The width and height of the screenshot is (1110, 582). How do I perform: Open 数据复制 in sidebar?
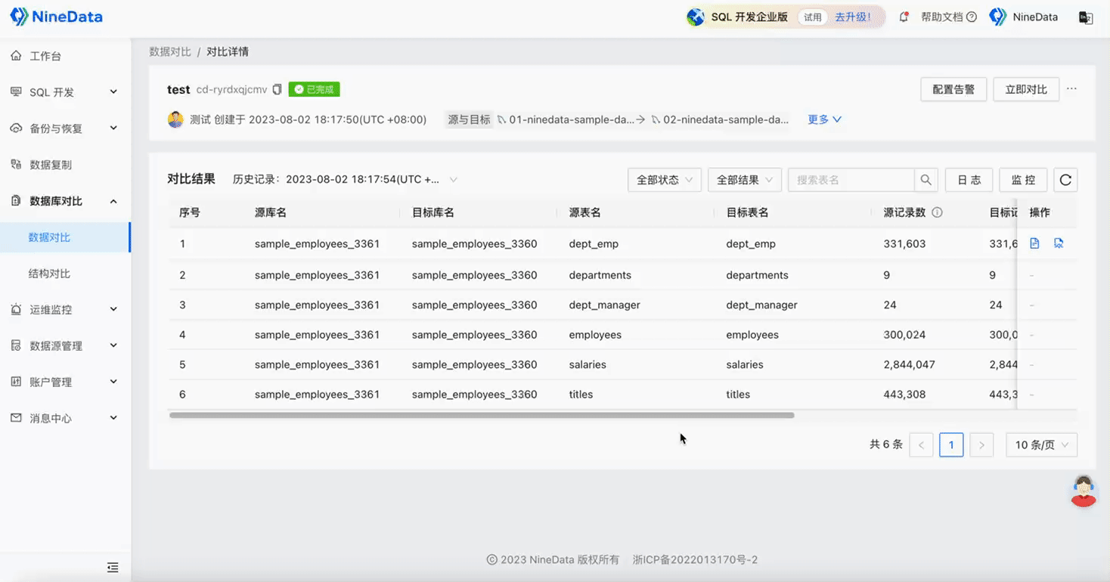click(x=51, y=165)
